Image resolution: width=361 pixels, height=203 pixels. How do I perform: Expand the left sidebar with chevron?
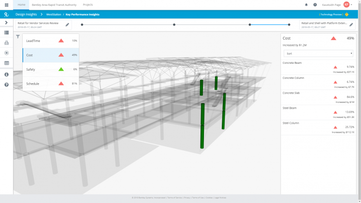point(6,23)
